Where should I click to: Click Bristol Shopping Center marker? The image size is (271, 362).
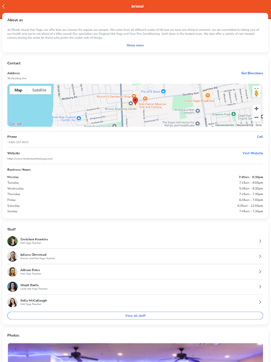[131, 104]
